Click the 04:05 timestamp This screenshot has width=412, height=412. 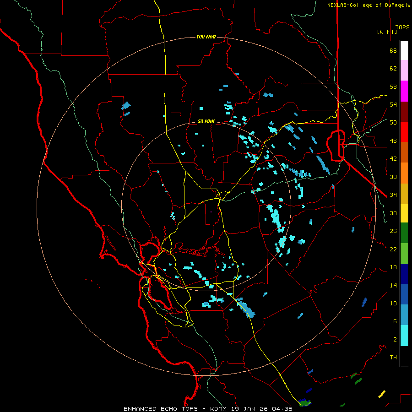(282, 409)
